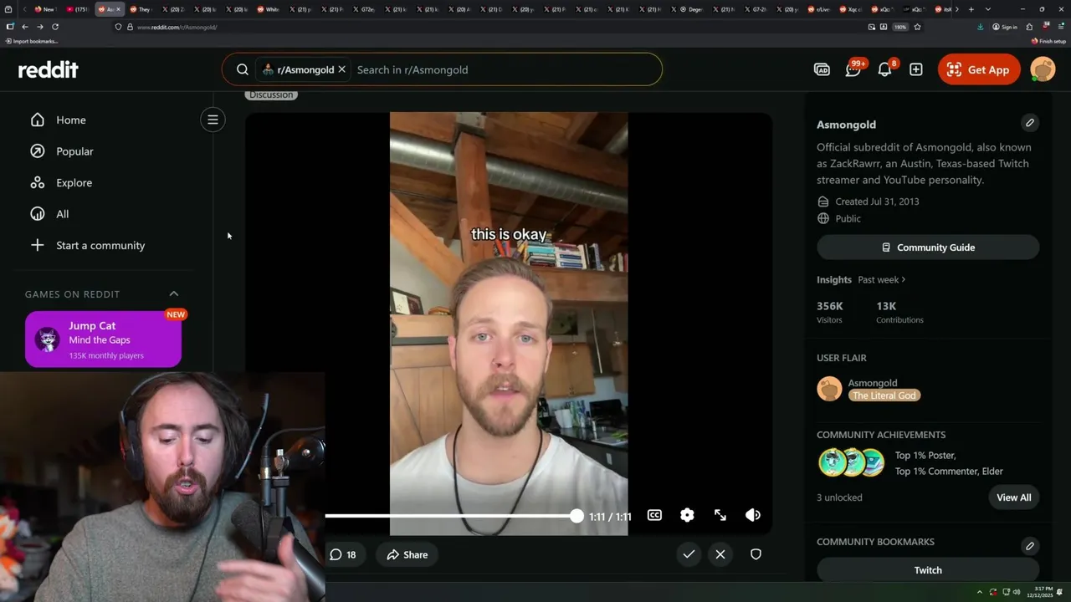Click the community achievements badges
The height and width of the screenshot is (602, 1071).
(x=852, y=462)
